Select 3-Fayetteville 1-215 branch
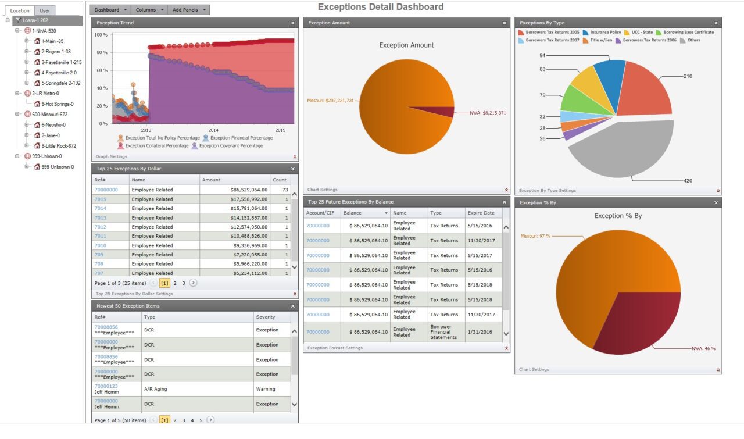 [62, 62]
